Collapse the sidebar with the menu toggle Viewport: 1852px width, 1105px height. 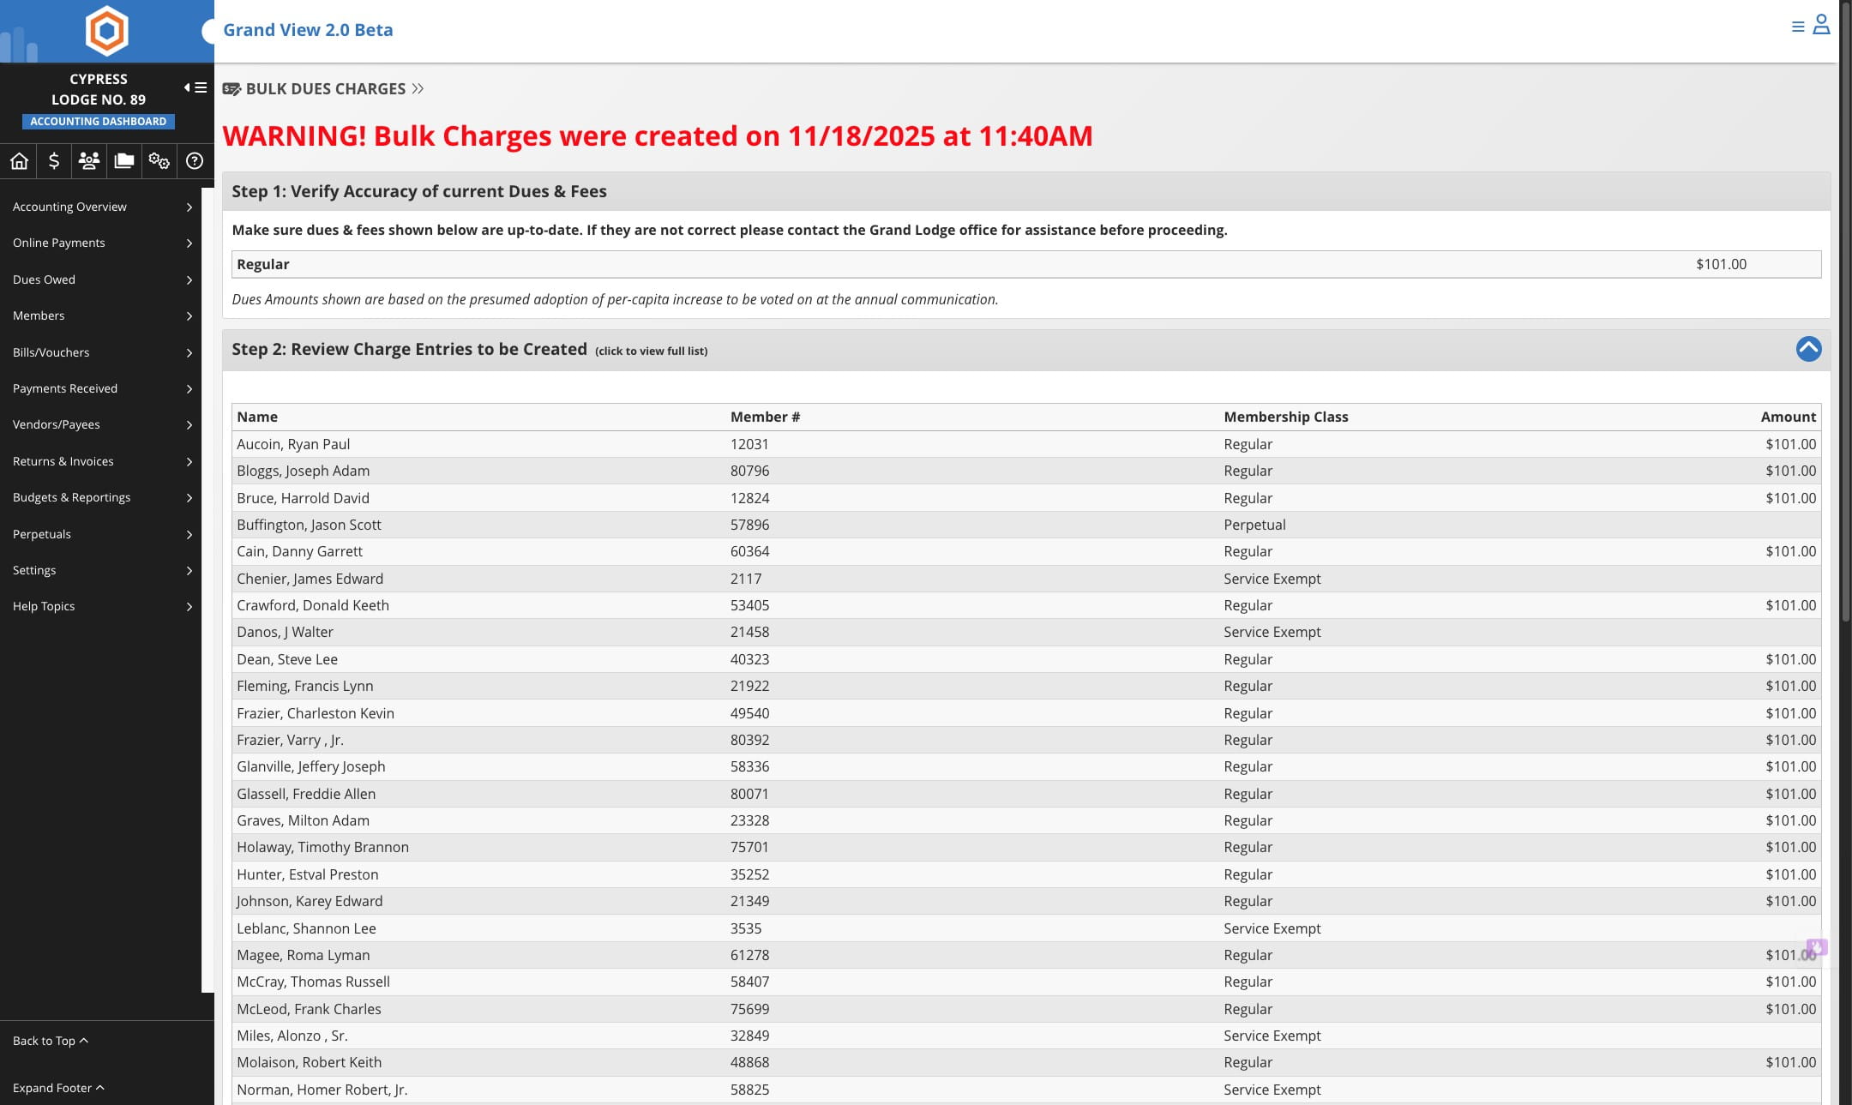pyautogui.click(x=195, y=87)
